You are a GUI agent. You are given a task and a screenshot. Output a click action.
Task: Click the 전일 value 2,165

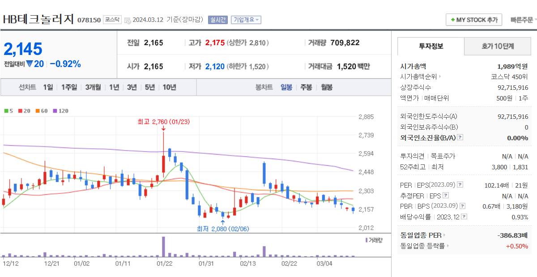coord(153,43)
